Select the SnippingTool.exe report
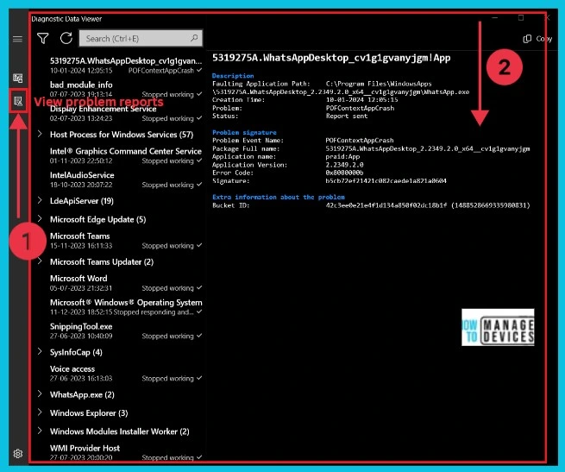 (126, 331)
